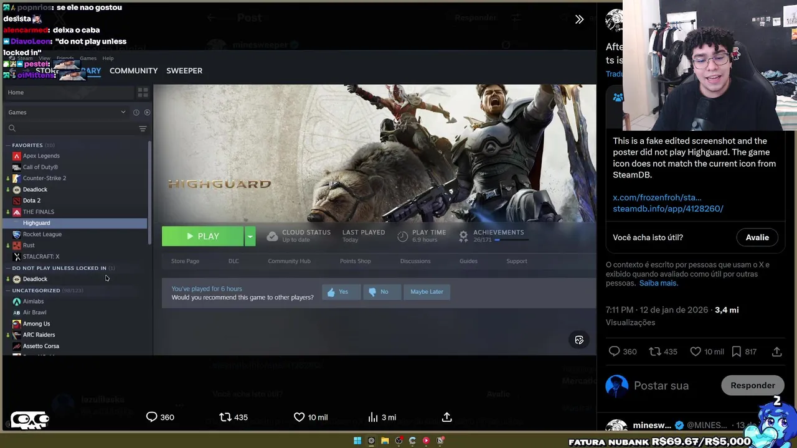Select Aimlabs in uncategorized list
This screenshot has height=448, width=797.
click(33, 302)
